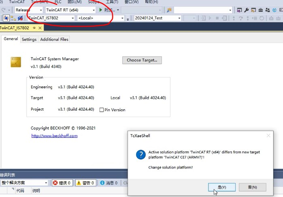The height and width of the screenshot is (197, 283).
Task: Click the TwinCAT System Manager yellow logo
Action: pos(16,62)
